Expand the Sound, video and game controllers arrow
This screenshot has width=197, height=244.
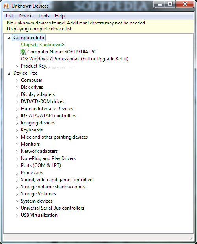tap(17, 180)
